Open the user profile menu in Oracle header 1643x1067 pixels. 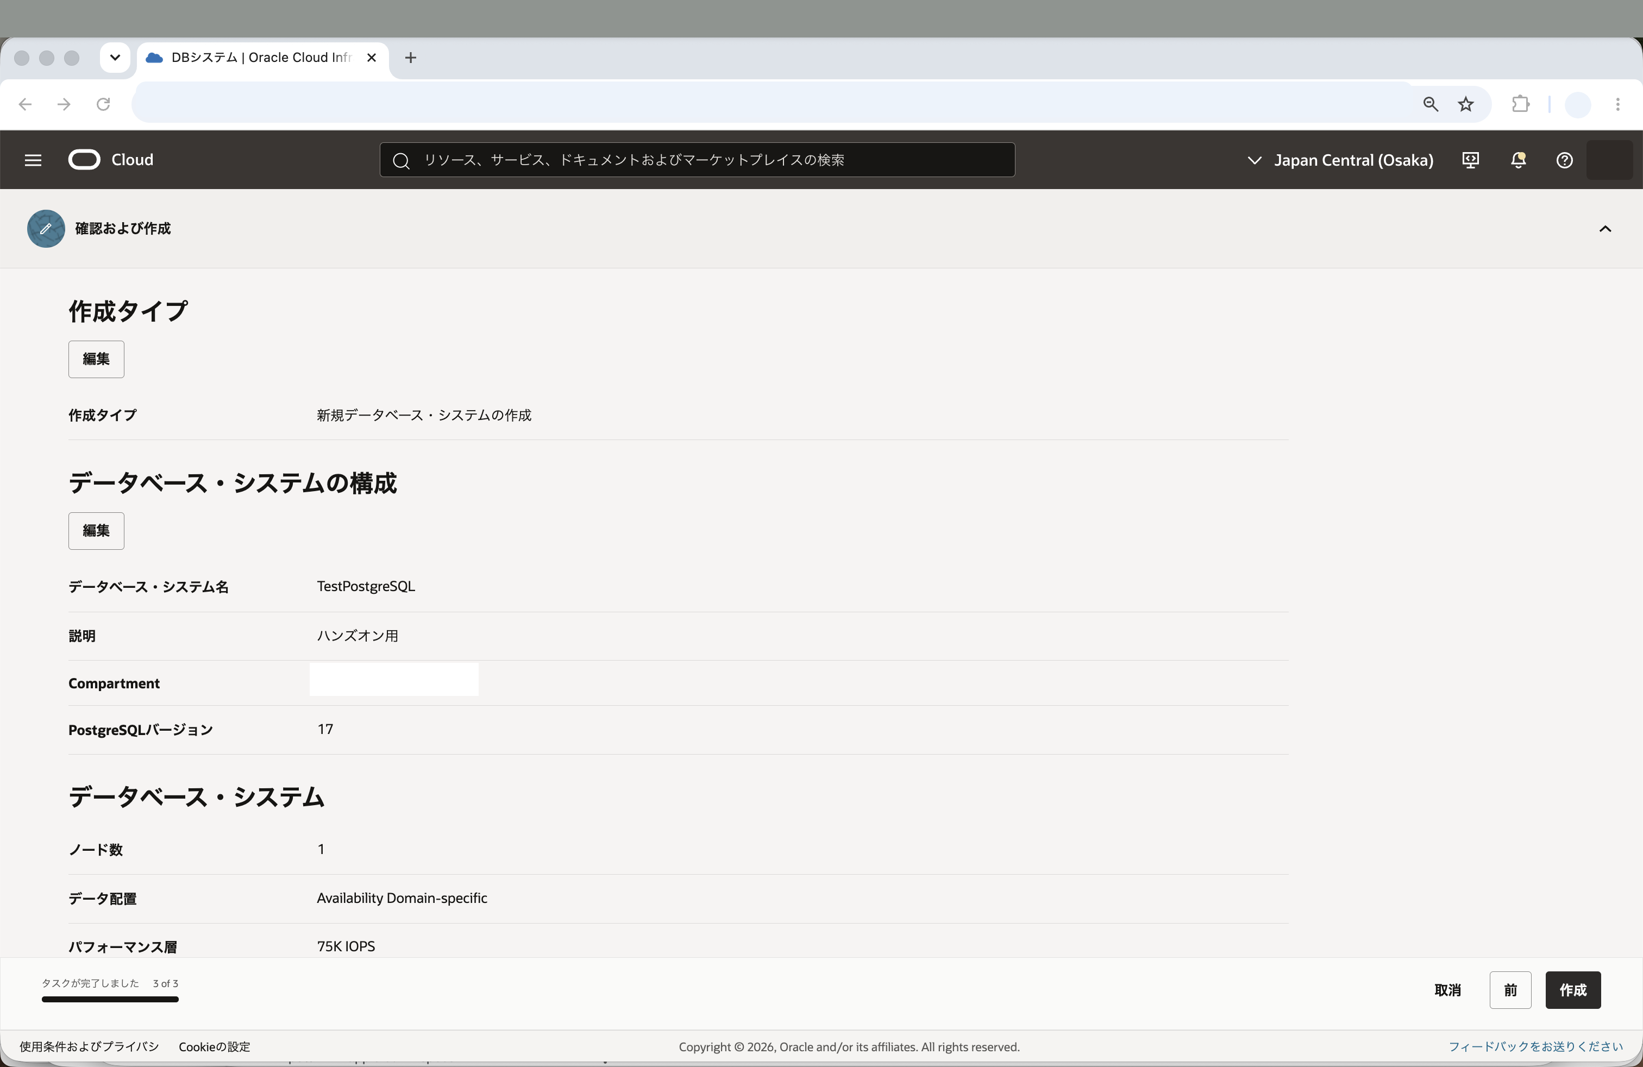pos(1609,160)
